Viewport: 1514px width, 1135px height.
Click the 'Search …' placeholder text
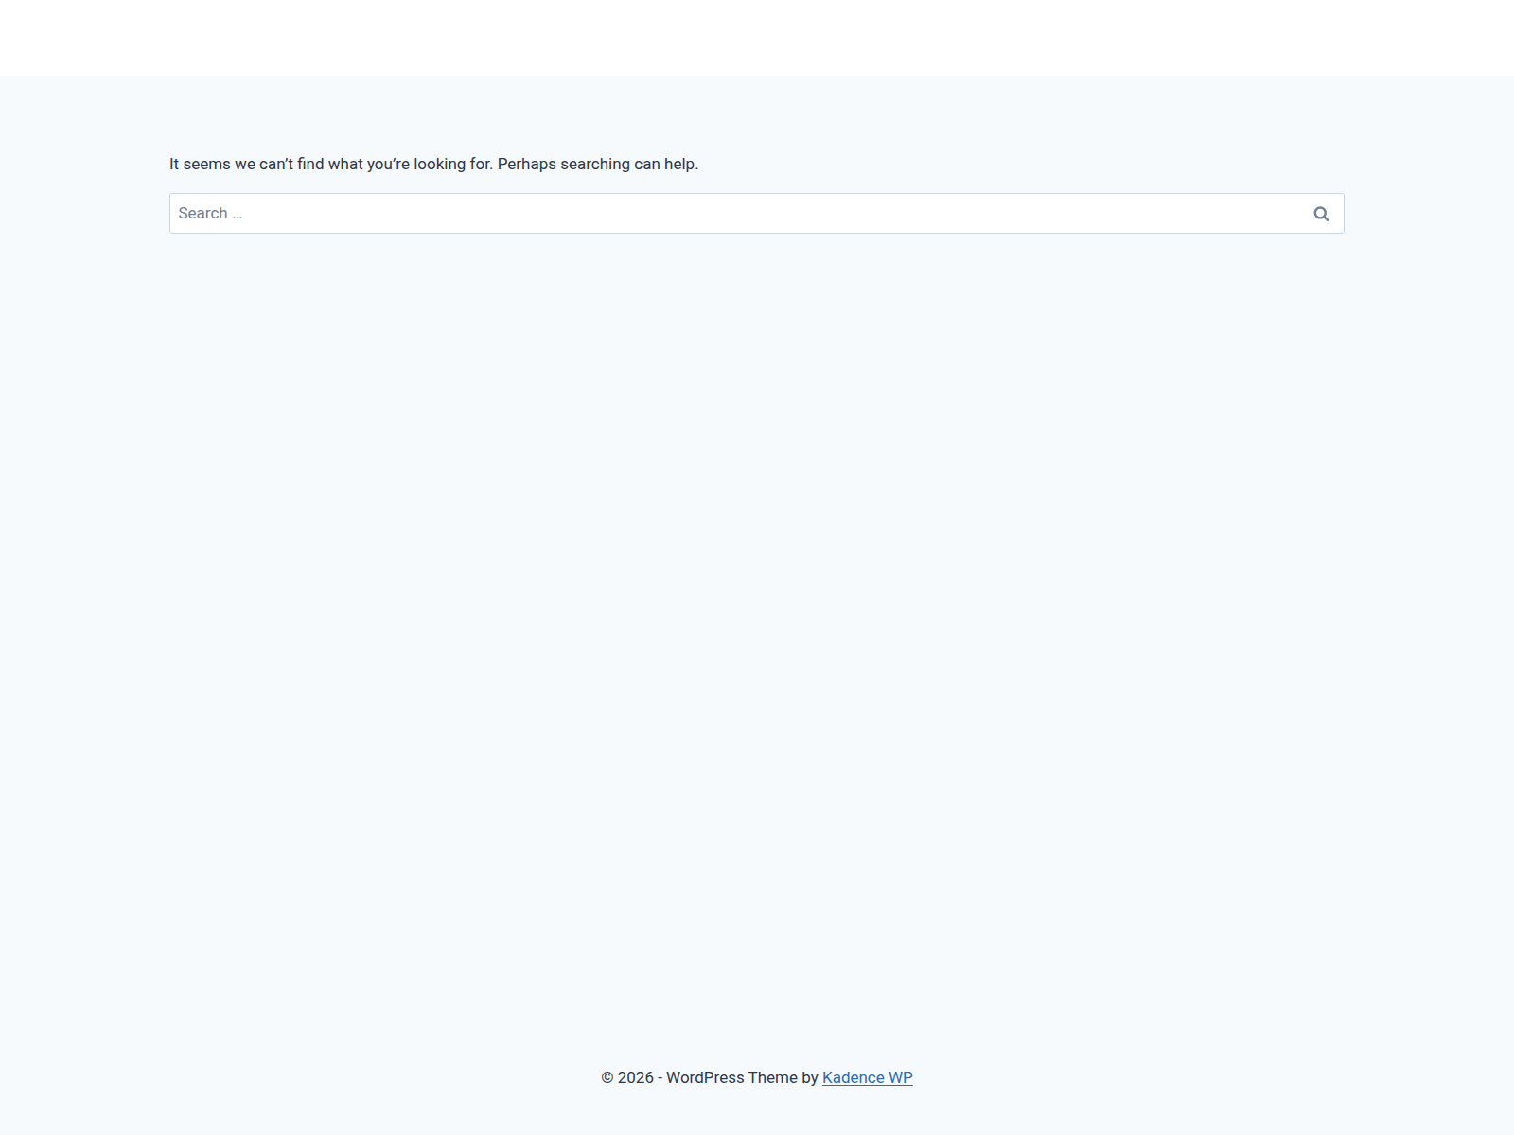point(210,214)
